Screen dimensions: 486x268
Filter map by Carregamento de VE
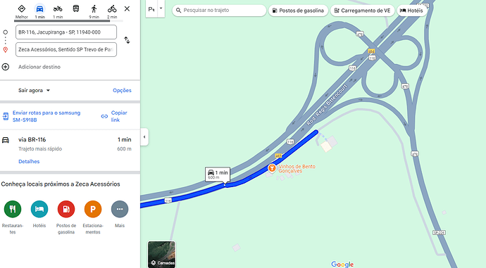[362, 11]
